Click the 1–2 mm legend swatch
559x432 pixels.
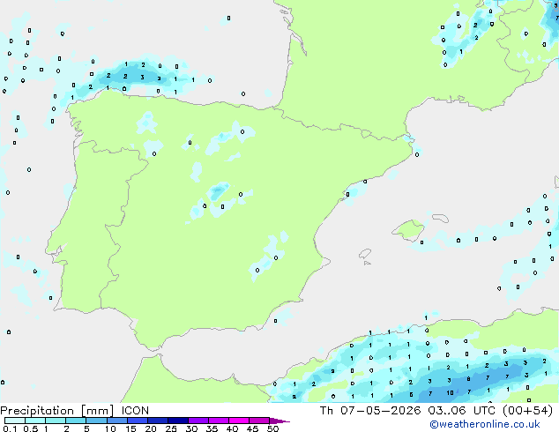click(x=56, y=421)
